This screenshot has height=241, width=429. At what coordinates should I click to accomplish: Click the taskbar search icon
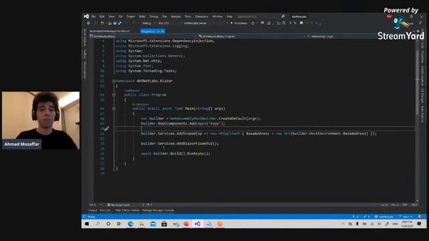coord(98,224)
